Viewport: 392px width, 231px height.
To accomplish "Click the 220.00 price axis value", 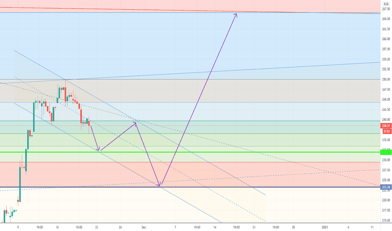I will point(386,200).
